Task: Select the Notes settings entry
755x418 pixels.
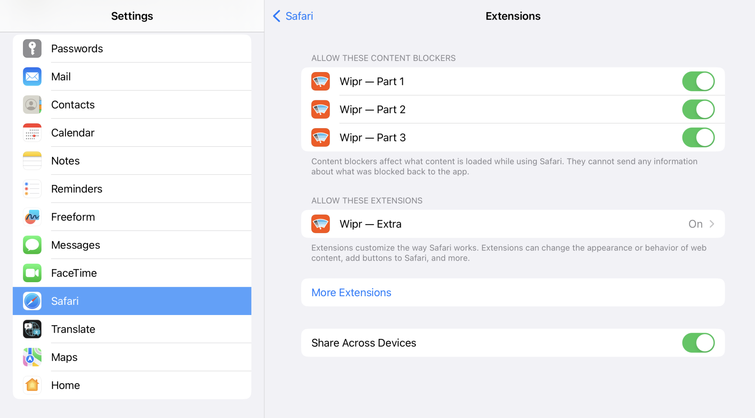Action: click(x=132, y=161)
